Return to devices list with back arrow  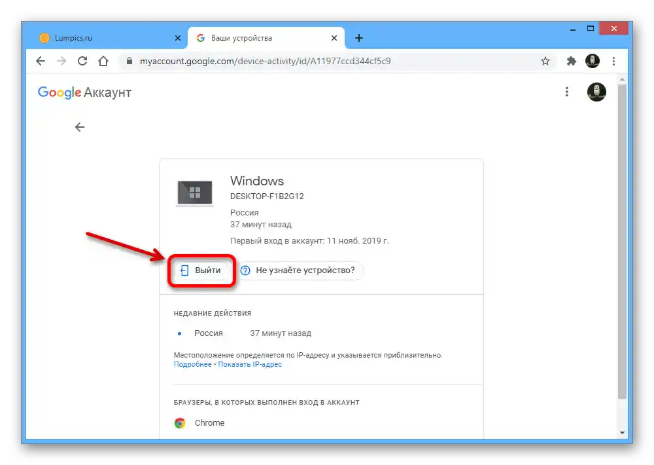[x=80, y=127]
